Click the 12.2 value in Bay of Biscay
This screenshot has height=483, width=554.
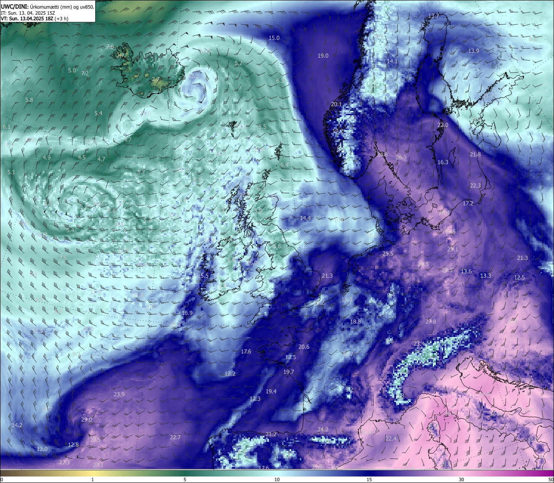click(230, 373)
